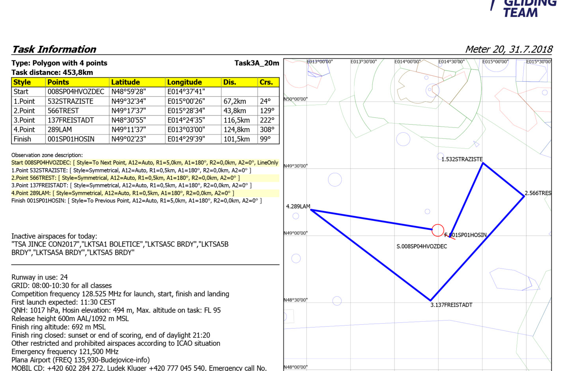
Task: Click the Style column header
Action: click(22, 82)
